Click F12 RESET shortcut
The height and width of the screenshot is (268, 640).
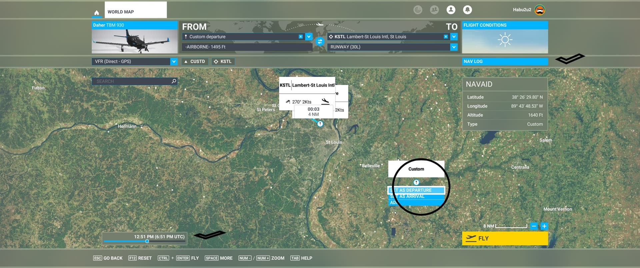(x=140, y=258)
